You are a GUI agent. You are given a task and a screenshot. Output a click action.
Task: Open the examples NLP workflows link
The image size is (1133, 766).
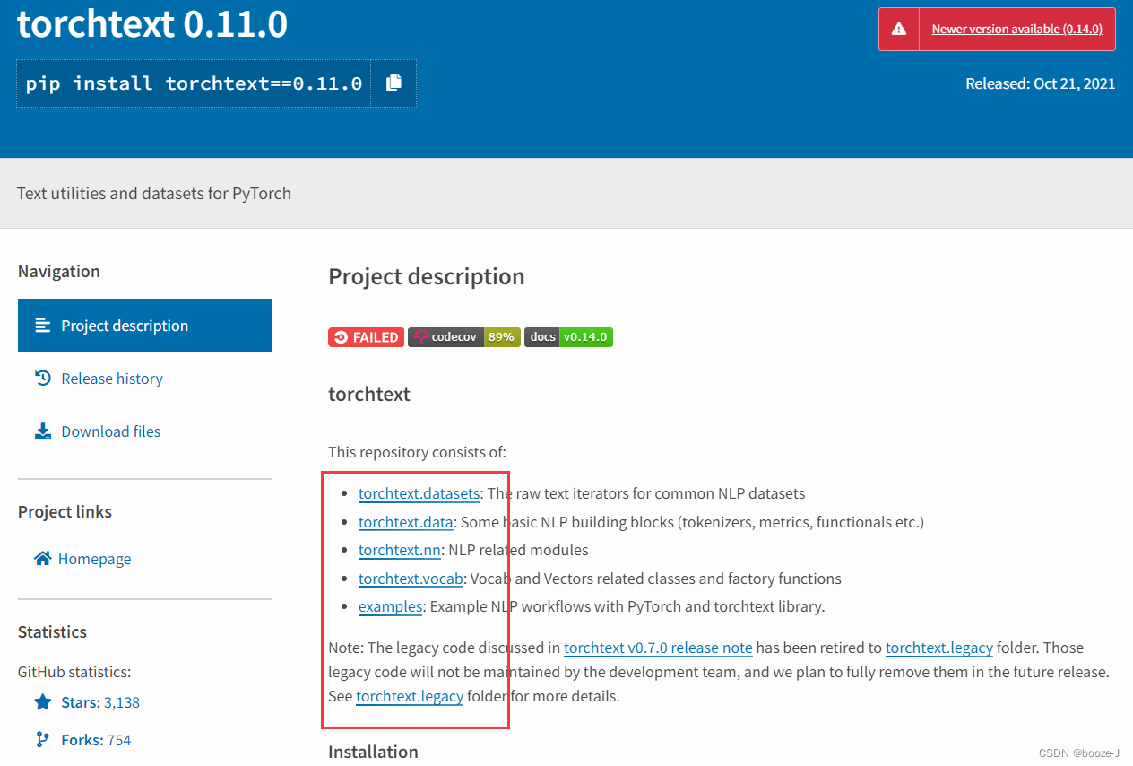pos(390,606)
